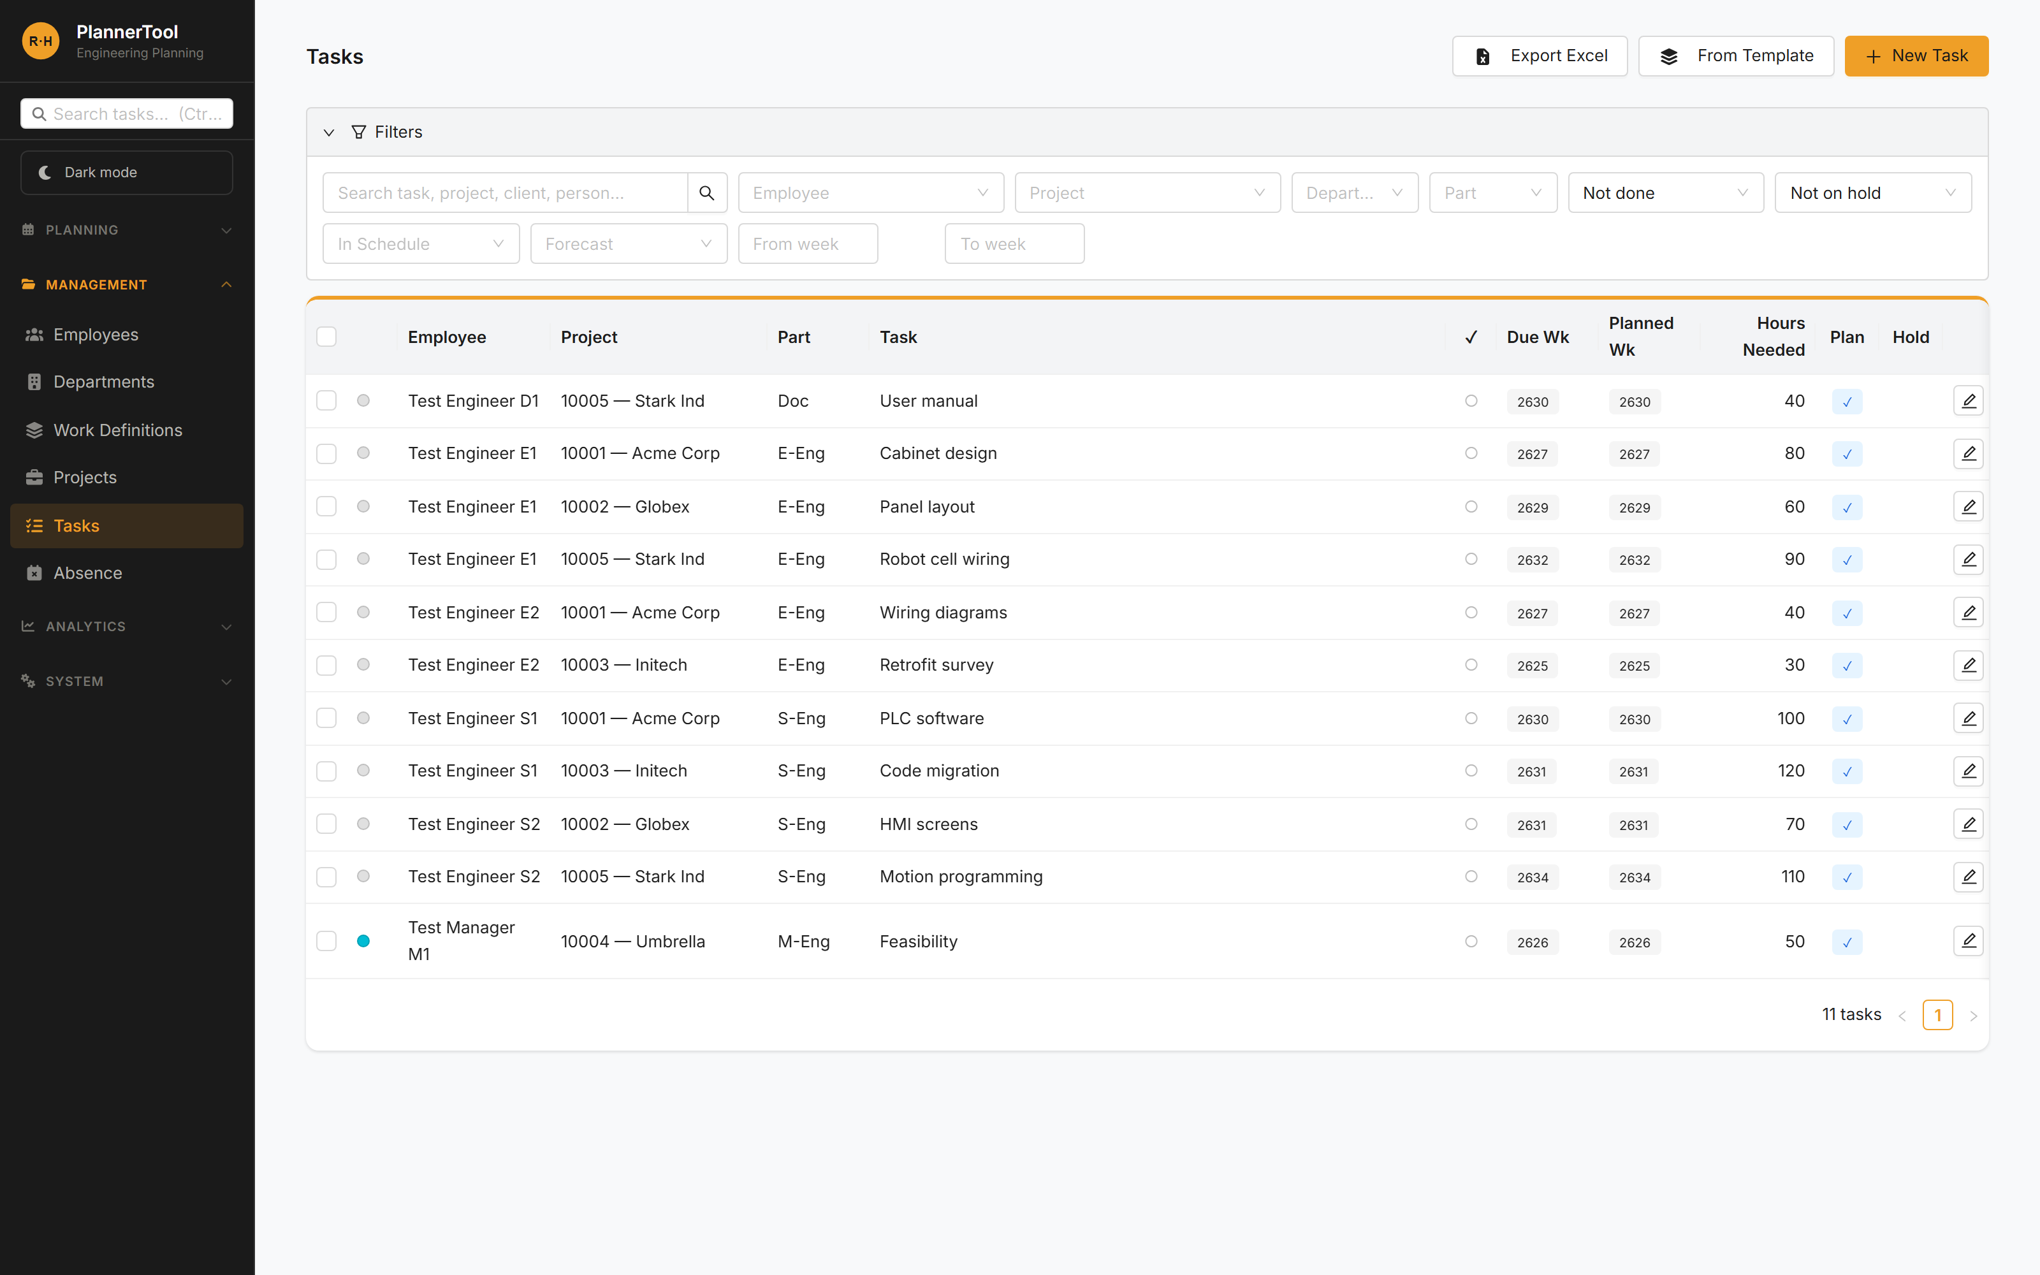
Task: Open the In Schedule dropdown
Action: coord(421,244)
